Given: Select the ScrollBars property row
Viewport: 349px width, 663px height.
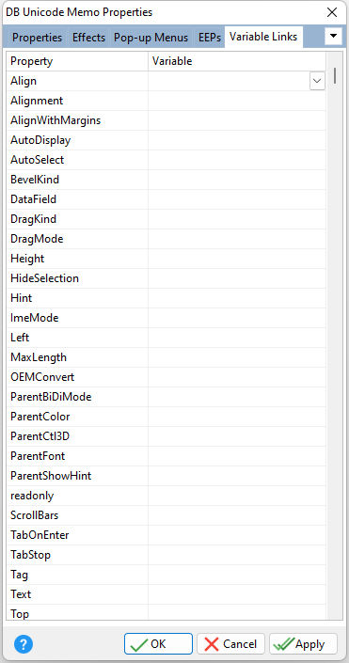Looking at the screenshot, I should click(x=166, y=516).
